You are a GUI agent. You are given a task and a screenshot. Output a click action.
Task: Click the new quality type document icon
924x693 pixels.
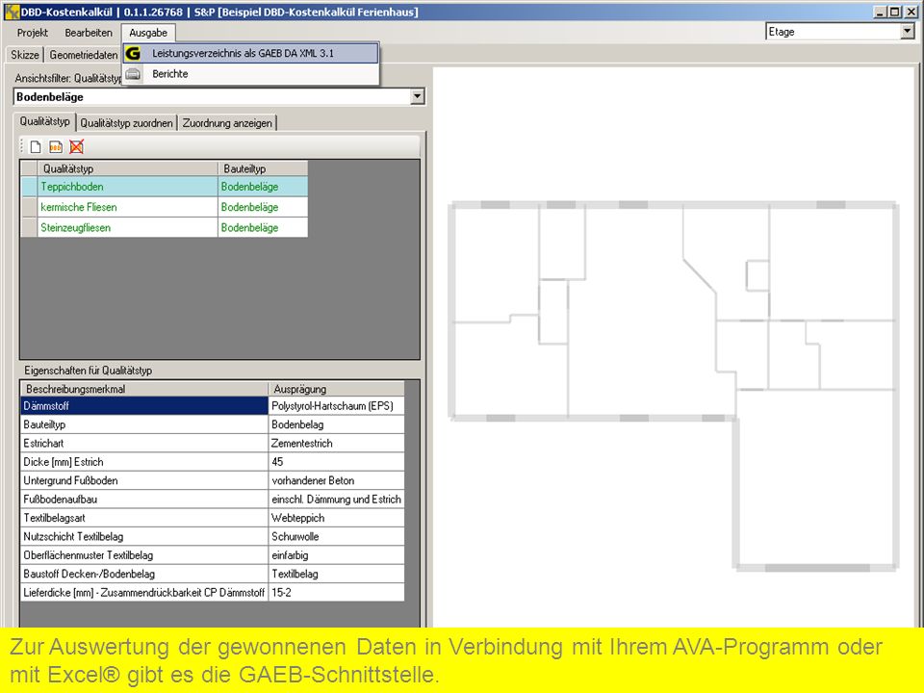tap(36, 146)
